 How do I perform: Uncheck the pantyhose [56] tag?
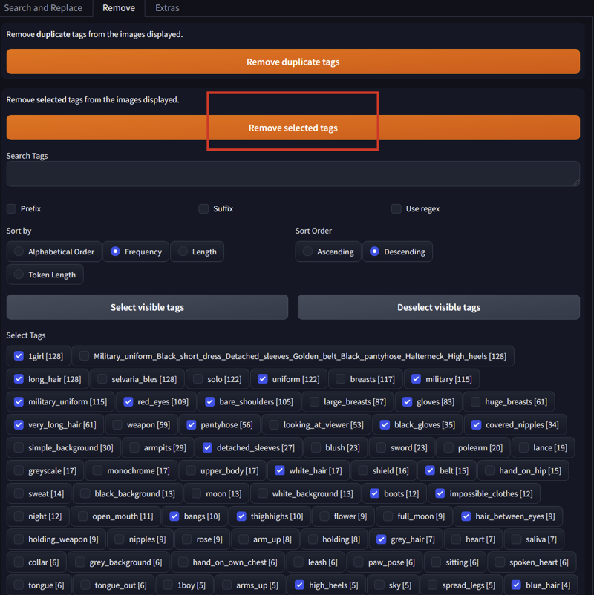pos(192,424)
